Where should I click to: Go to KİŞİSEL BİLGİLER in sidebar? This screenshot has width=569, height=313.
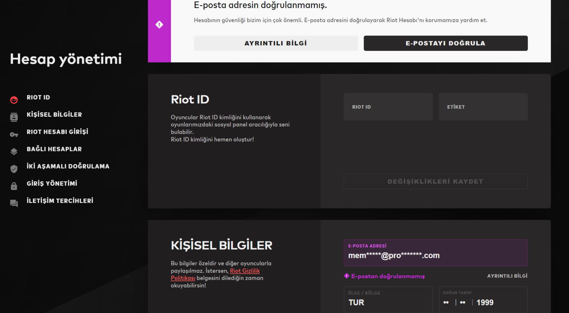click(x=54, y=114)
